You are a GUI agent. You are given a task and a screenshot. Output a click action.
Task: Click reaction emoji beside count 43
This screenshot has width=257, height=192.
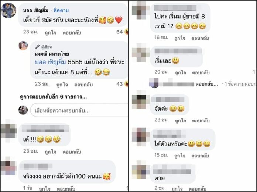(x=127, y=84)
